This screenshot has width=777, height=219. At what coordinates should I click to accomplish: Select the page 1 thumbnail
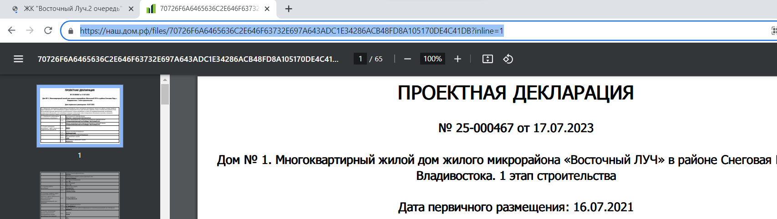point(80,116)
